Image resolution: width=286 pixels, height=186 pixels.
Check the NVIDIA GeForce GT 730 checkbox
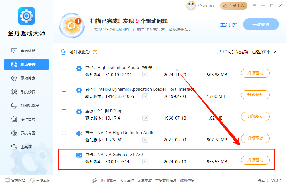tap(64, 155)
